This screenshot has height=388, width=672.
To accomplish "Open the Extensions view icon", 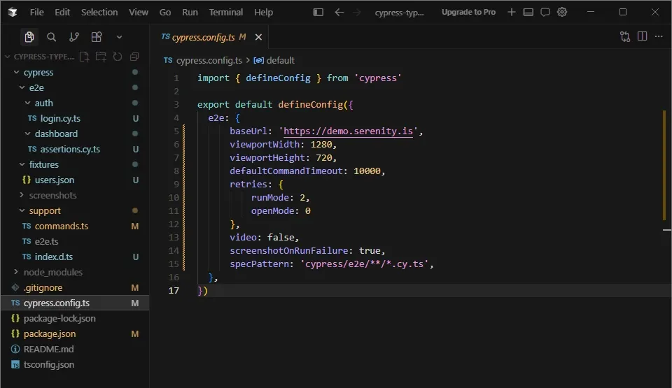I will 97,37.
